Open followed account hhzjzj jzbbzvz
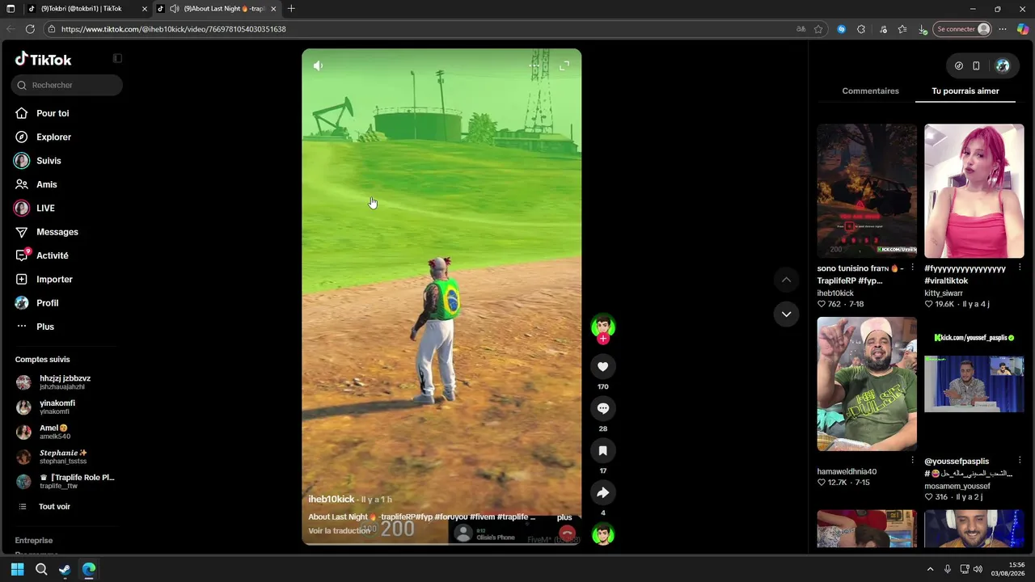Screen dimensions: 1035x582 (x=65, y=382)
